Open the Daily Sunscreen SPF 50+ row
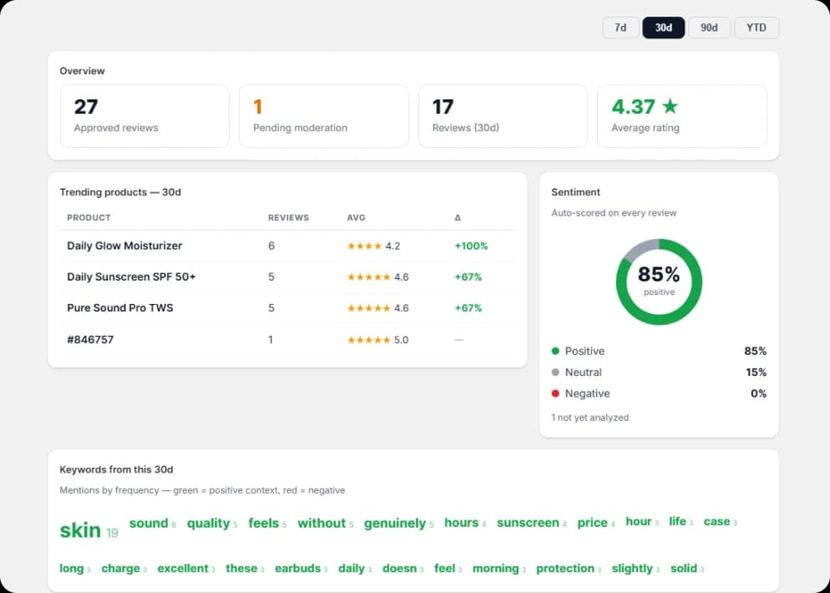 click(287, 277)
